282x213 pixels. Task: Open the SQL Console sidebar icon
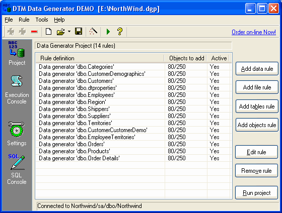[17, 169]
